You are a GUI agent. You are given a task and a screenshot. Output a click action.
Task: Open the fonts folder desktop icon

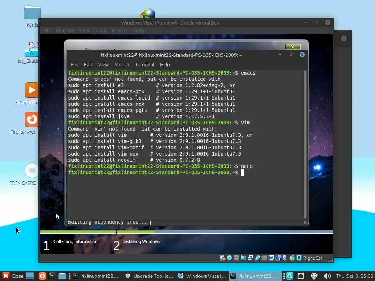[32, 12]
